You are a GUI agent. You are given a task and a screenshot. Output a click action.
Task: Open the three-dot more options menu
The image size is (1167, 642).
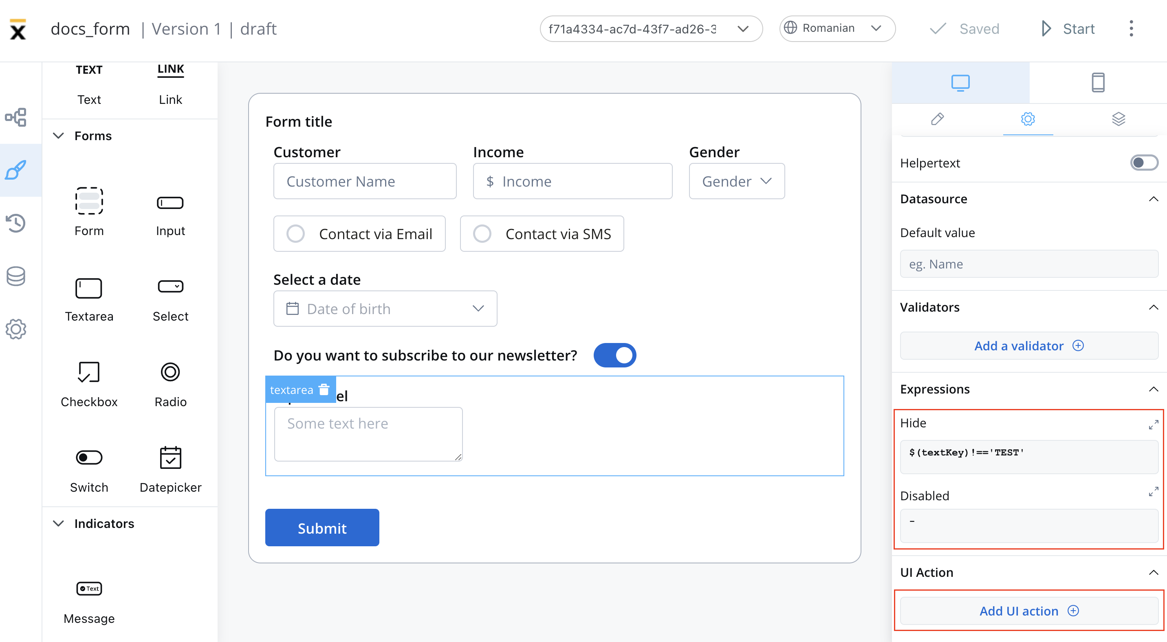click(1131, 29)
